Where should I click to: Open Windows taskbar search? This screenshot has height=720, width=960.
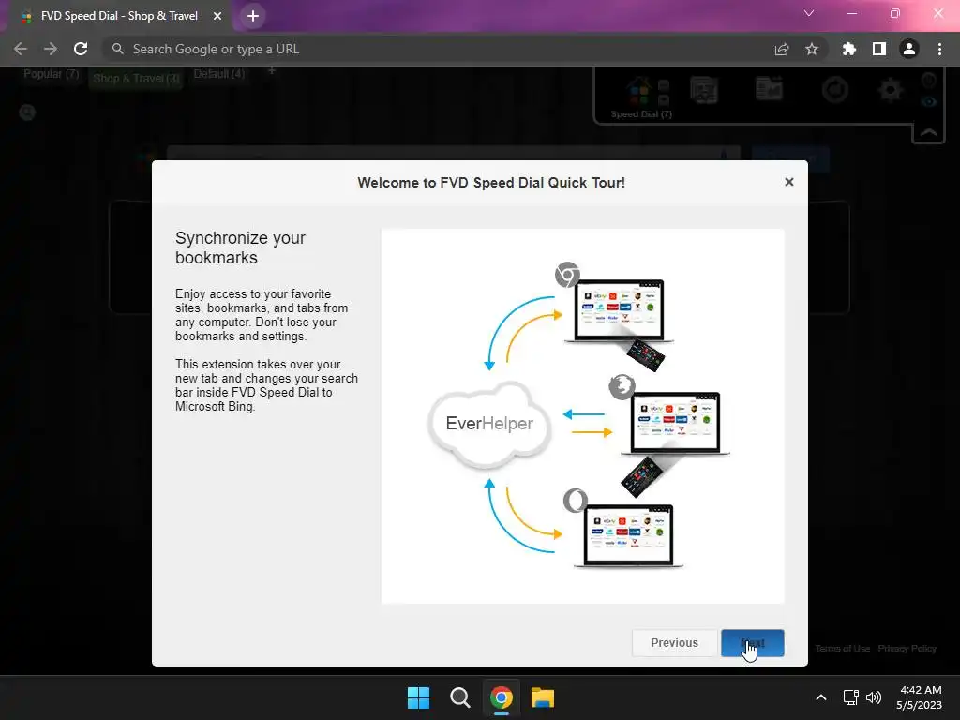click(x=459, y=697)
